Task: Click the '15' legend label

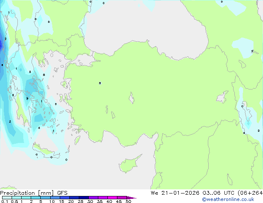Action: pos(61,201)
